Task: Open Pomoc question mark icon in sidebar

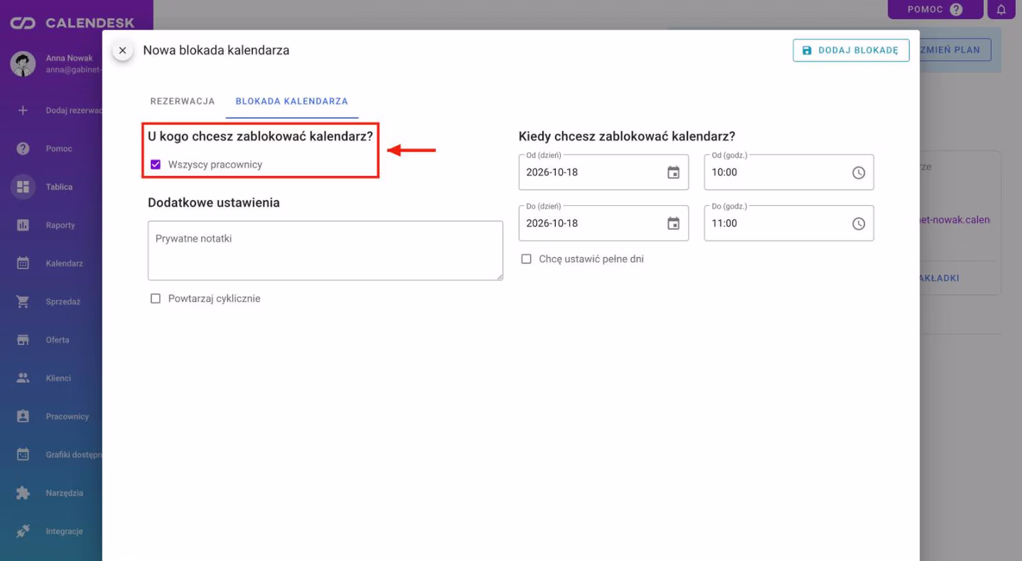Action: (x=23, y=149)
